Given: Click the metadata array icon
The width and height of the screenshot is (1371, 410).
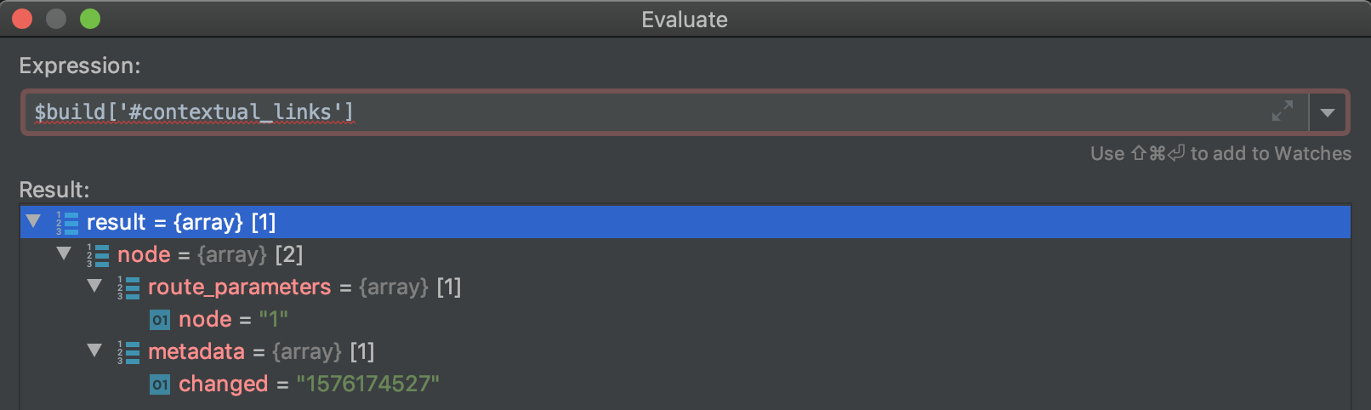Looking at the screenshot, I should pos(128,352).
